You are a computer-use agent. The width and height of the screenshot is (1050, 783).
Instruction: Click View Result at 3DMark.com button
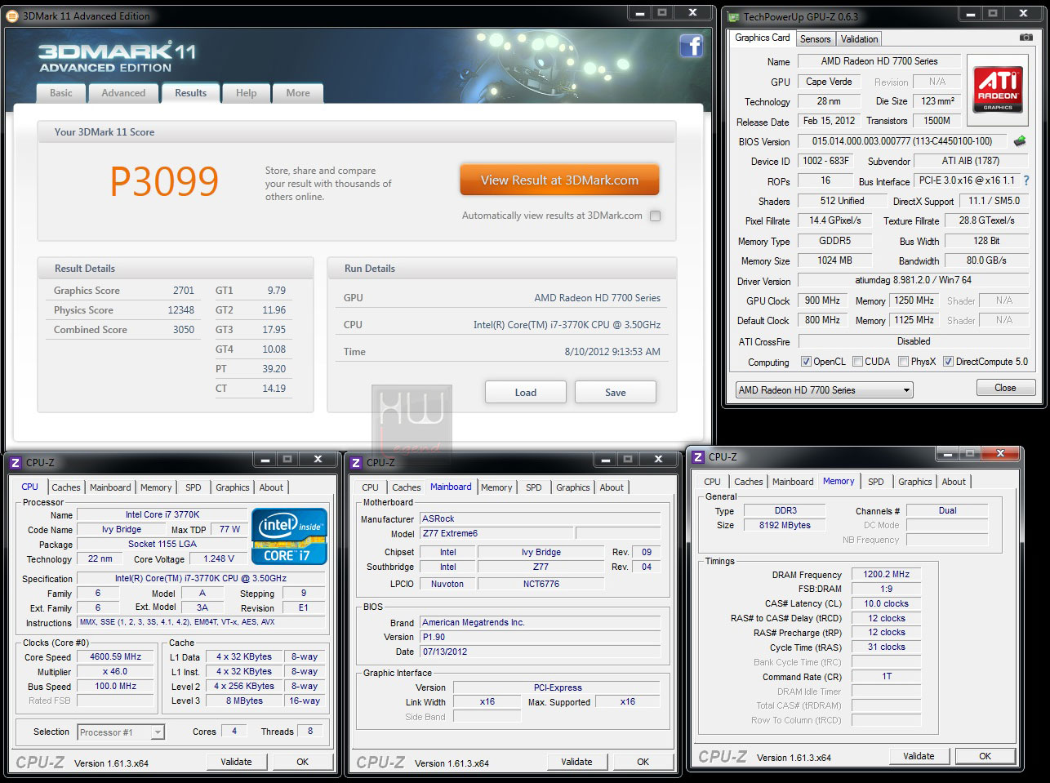pyautogui.click(x=559, y=180)
